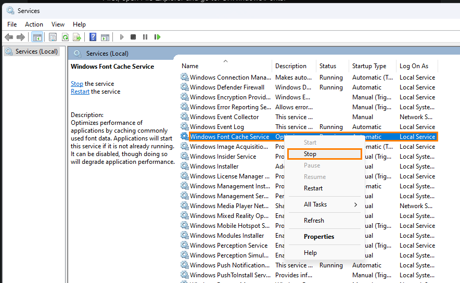Click the Show/Hide Action Pane toolbar icon

click(105, 37)
